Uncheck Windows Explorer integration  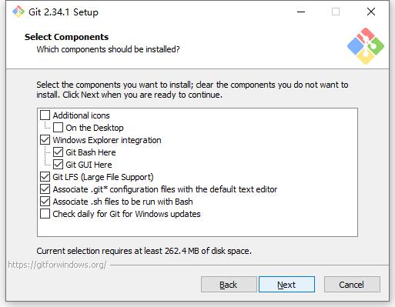[45, 140]
